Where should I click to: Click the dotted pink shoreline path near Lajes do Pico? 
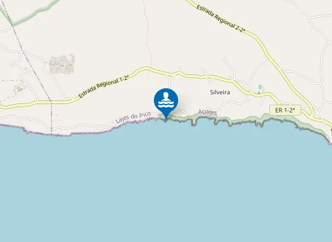[x=106, y=128]
